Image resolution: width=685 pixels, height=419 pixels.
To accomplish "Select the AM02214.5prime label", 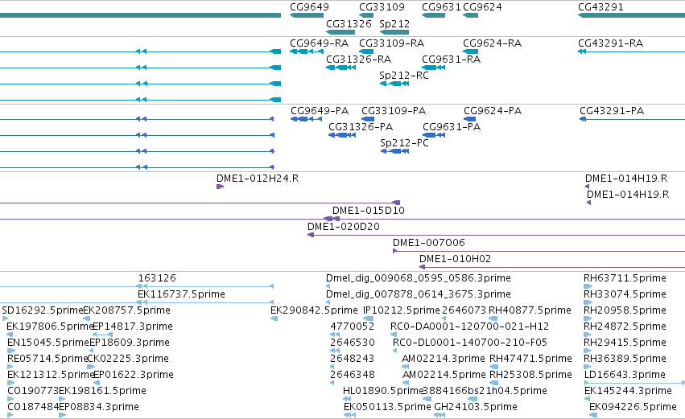I will point(444,376).
